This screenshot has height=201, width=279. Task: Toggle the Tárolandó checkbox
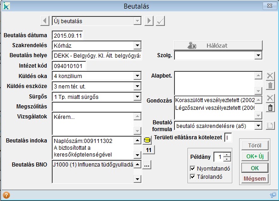(x=192, y=176)
